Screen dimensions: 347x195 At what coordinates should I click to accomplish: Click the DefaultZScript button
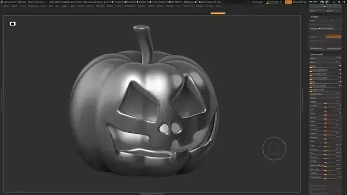(300, 2)
